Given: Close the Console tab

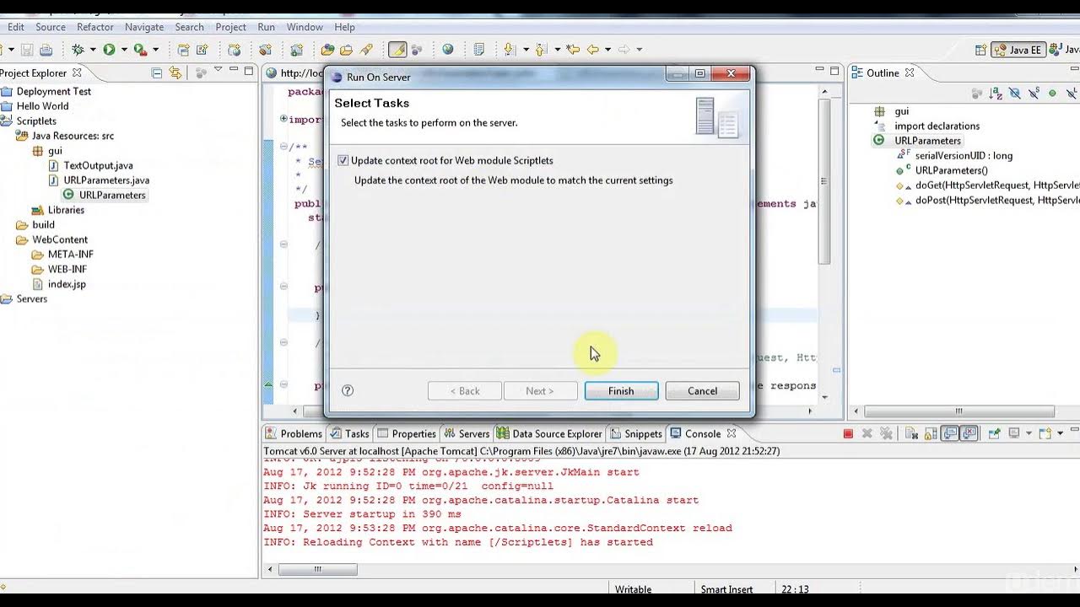Looking at the screenshot, I should [732, 433].
